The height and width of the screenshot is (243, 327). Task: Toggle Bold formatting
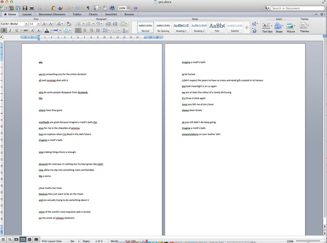pos(4,31)
